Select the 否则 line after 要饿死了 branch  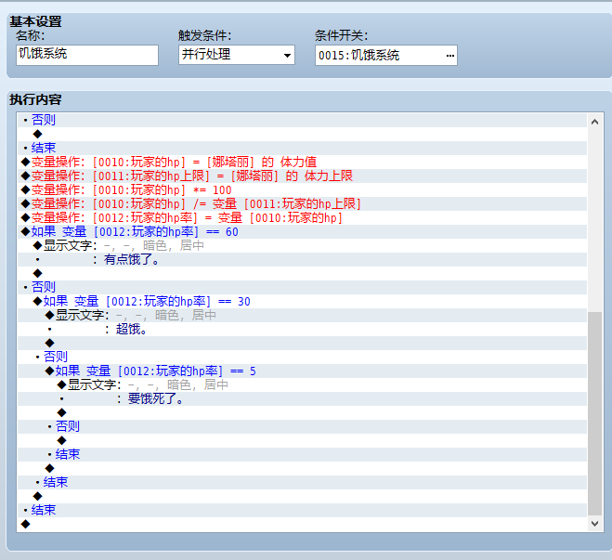302,426
